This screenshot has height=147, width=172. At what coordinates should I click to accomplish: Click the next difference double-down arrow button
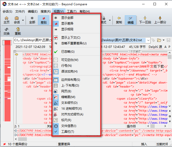pos(170,121)
